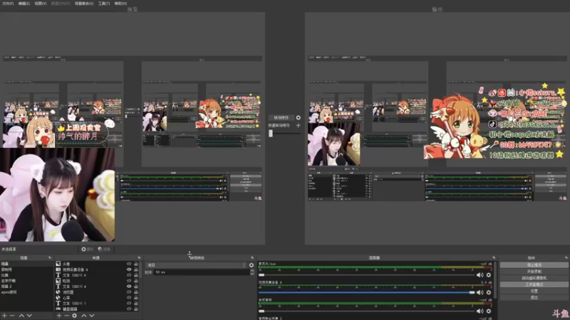Select the 文本 (GDI+) 6 text source
Image resolution: width=570 pixels, height=320 pixels.
point(97,275)
